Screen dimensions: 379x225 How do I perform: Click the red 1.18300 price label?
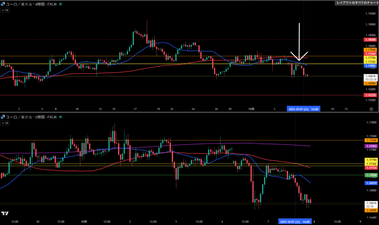coord(370,40)
